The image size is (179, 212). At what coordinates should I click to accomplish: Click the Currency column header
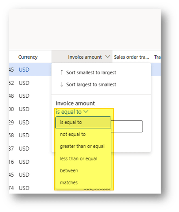tap(28, 57)
